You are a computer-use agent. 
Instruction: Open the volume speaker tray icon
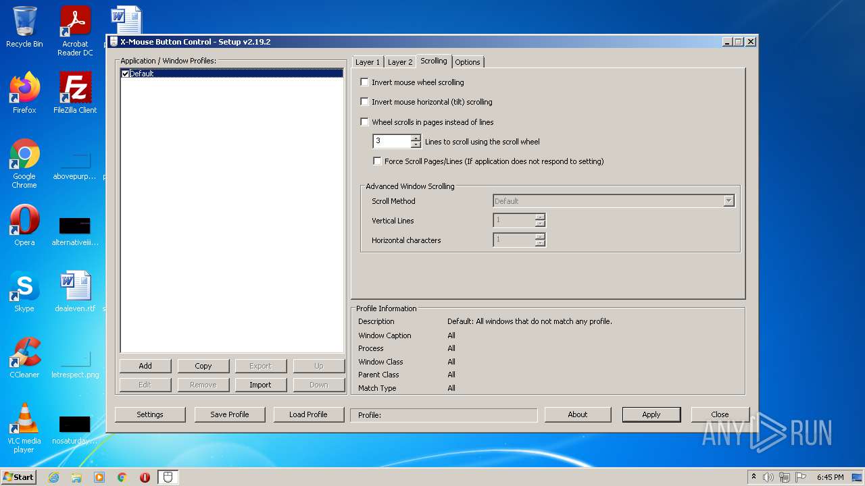[x=768, y=477]
